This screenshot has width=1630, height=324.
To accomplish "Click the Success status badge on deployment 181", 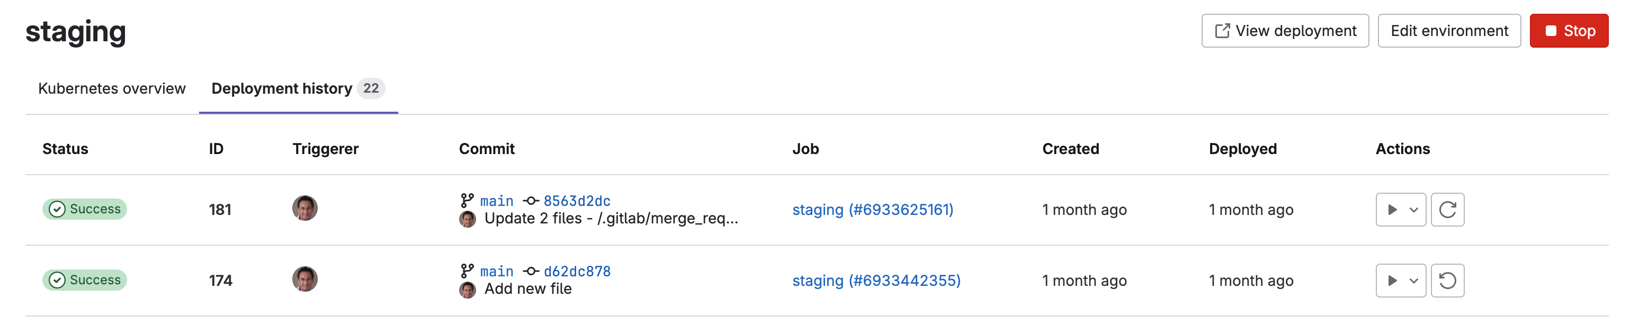I will pos(84,210).
